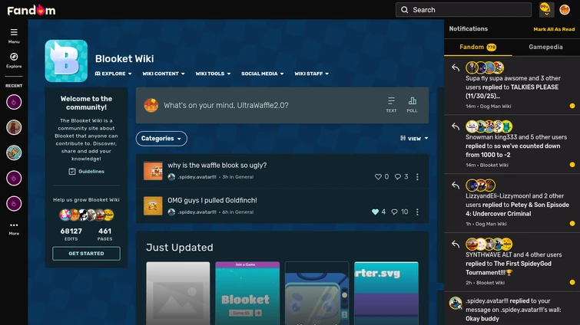Click Mark All As Read

tap(554, 29)
